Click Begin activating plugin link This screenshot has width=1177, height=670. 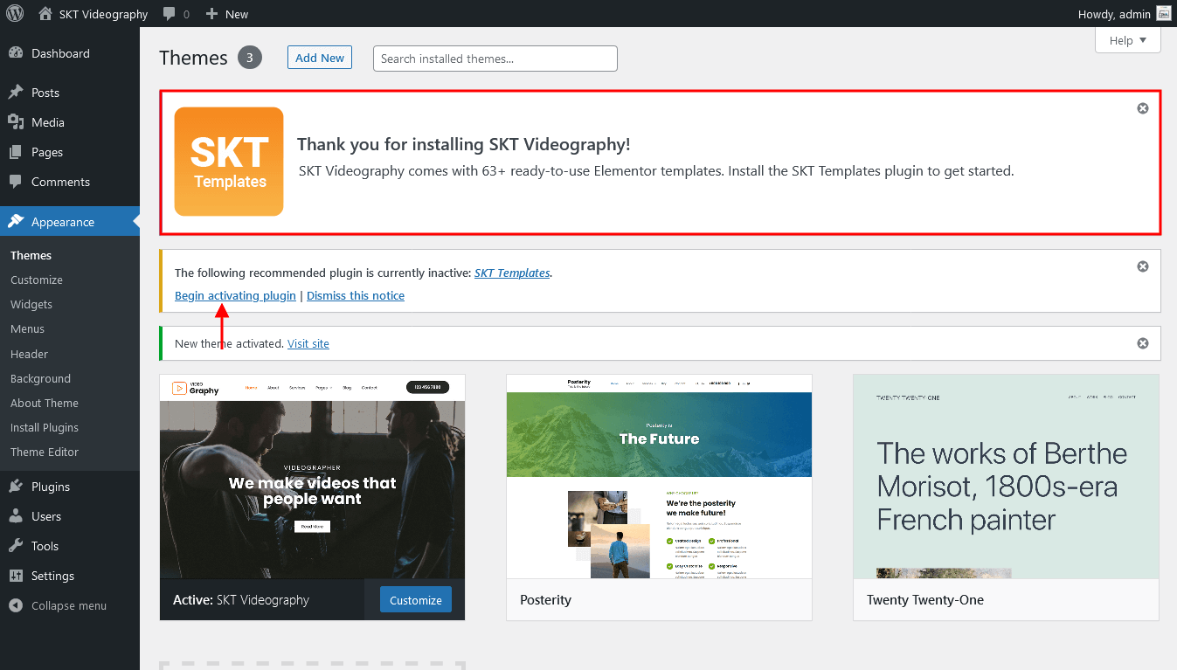pos(235,295)
